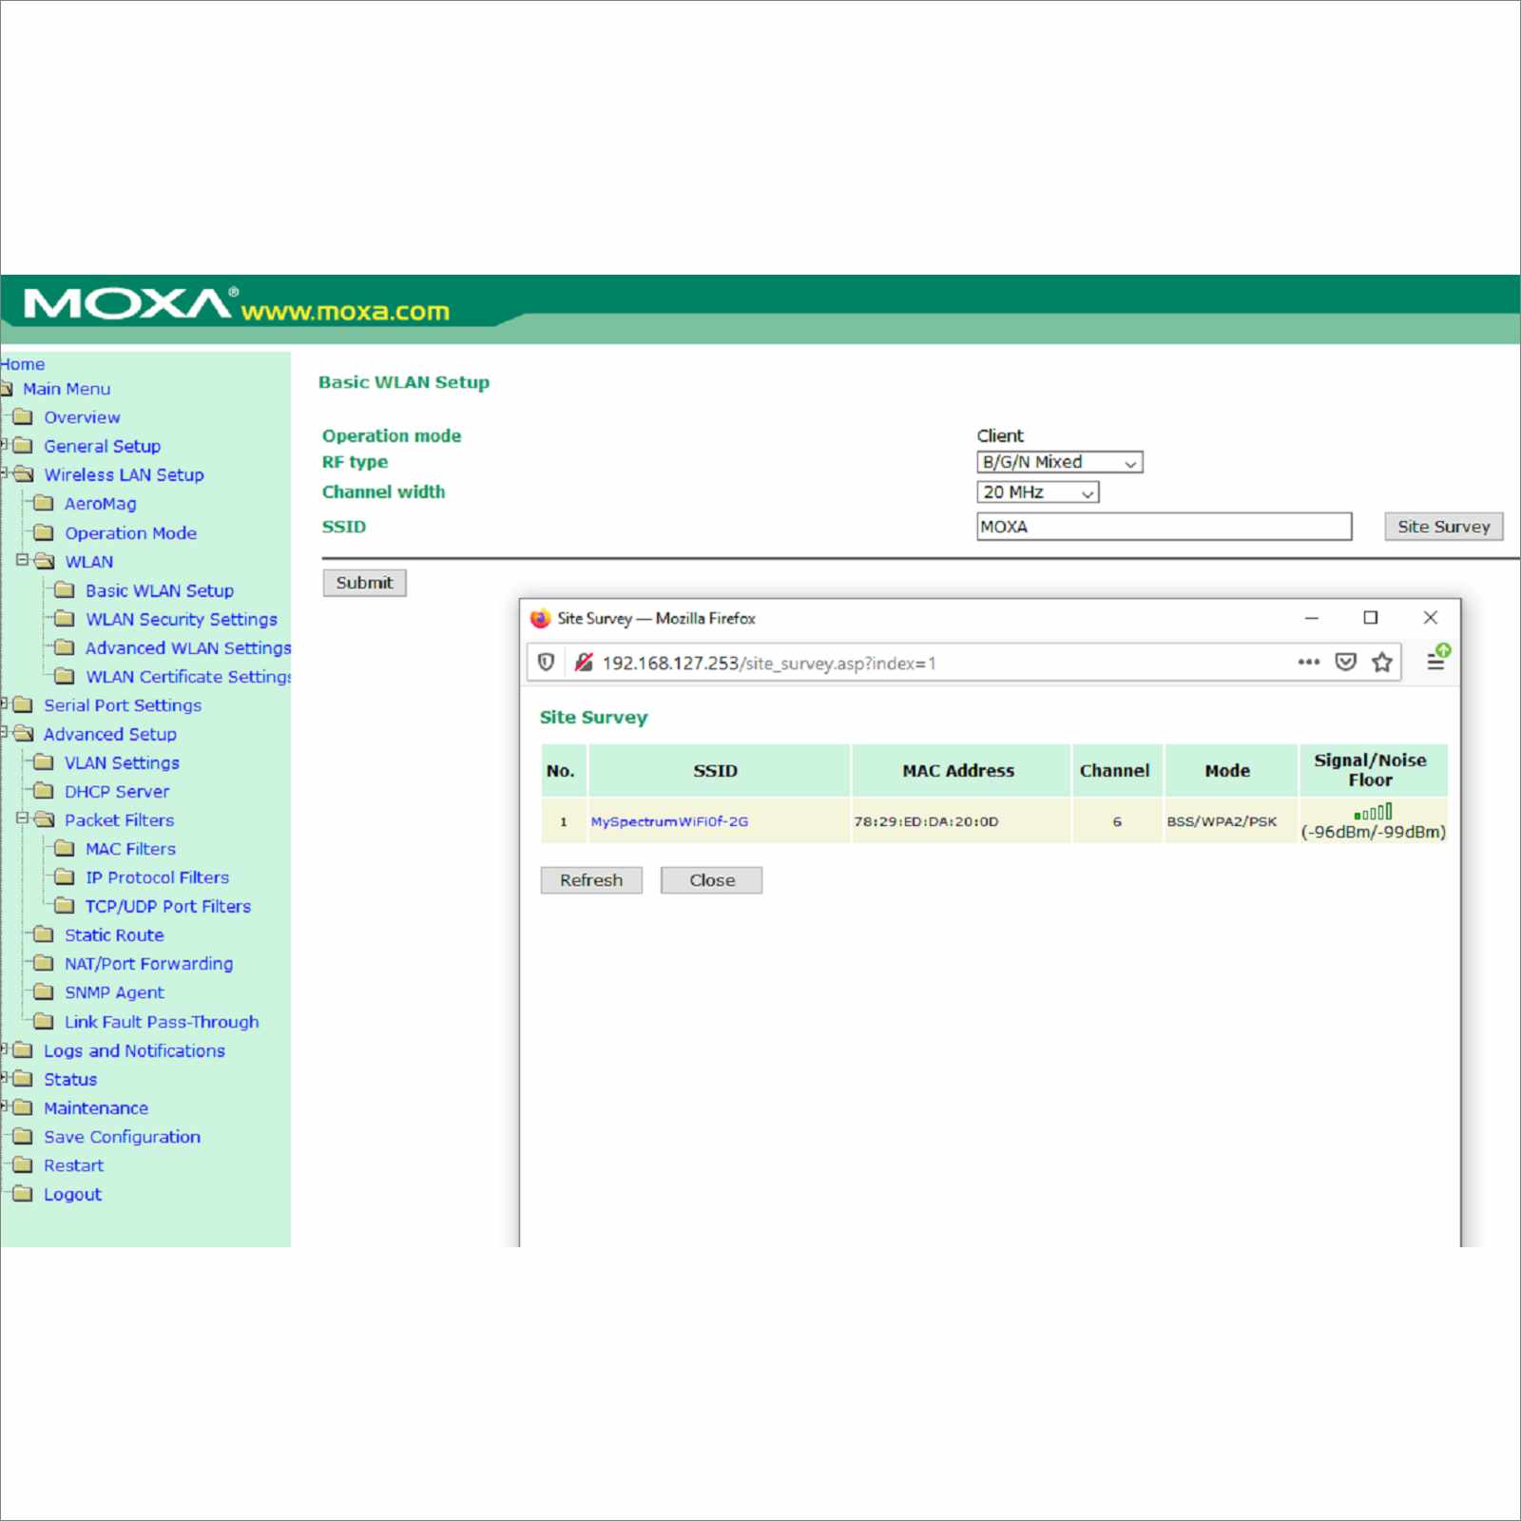Image resolution: width=1521 pixels, height=1521 pixels.
Task: Click the Site Survey button
Action: [x=1443, y=526]
